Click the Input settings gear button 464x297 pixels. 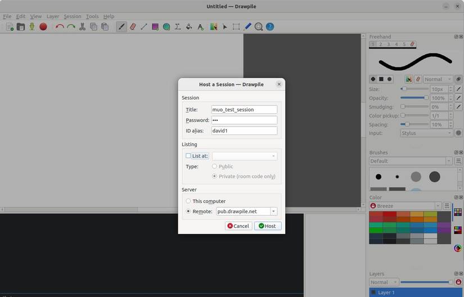point(458,133)
